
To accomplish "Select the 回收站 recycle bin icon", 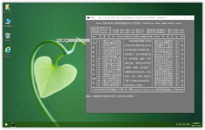I will [8, 37].
